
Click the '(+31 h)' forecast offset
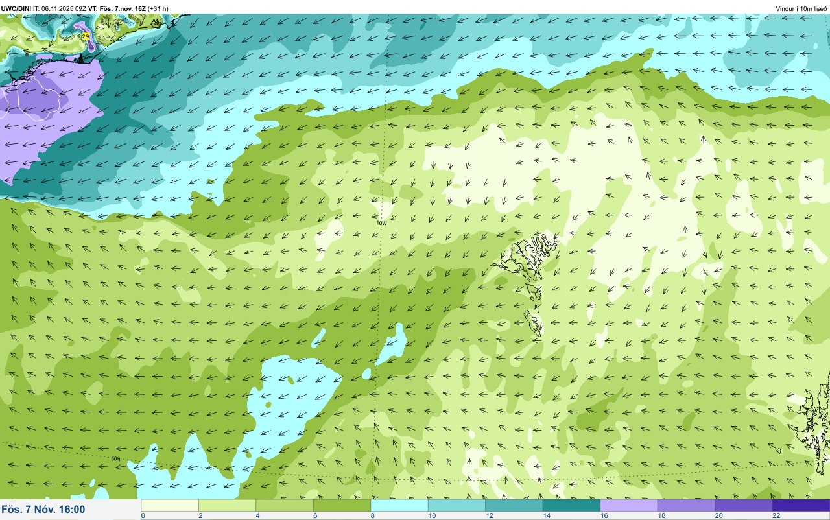158,8
